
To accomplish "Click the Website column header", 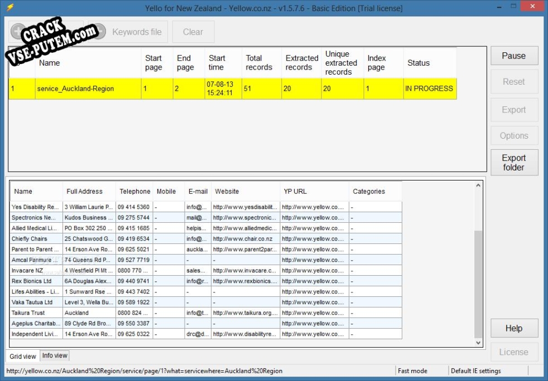I will pyautogui.click(x=246, y=192).
